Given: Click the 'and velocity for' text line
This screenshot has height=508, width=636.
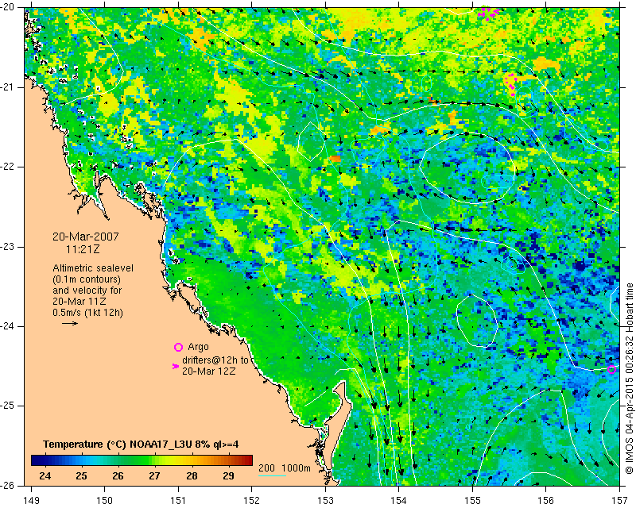Looking at the screenshot, I should coord(87,291).
